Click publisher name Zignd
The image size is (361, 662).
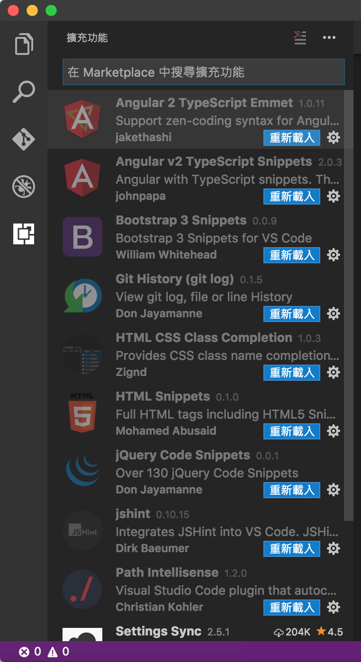[x=131, y=372]
